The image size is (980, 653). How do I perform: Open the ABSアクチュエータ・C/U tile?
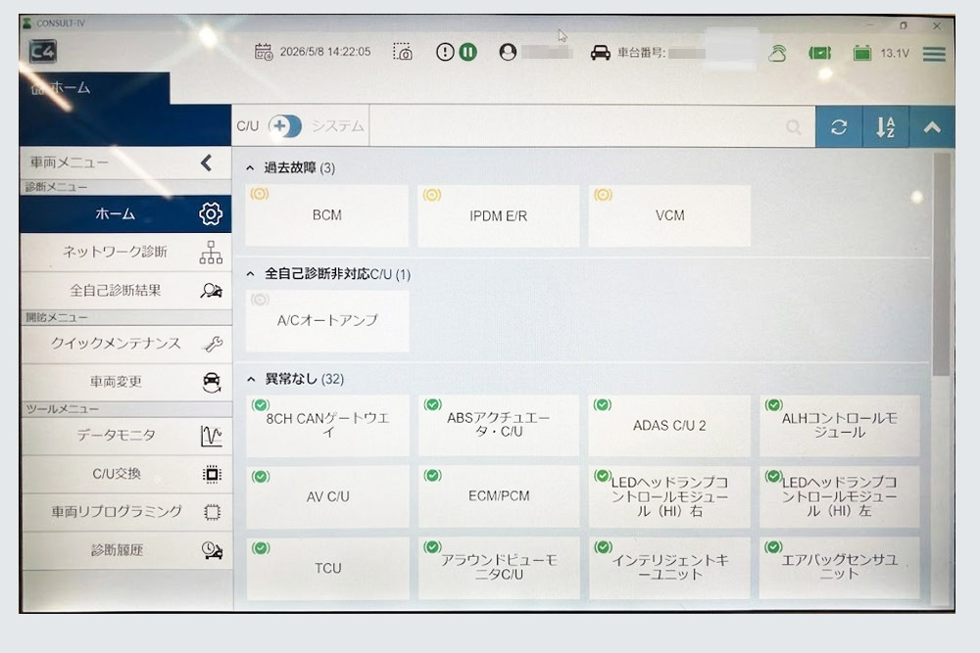click(499, 425)
